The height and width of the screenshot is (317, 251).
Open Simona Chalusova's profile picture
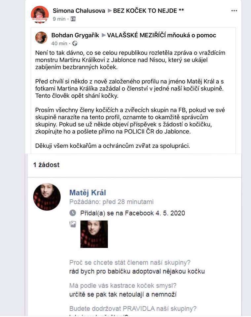coord(40,14)
